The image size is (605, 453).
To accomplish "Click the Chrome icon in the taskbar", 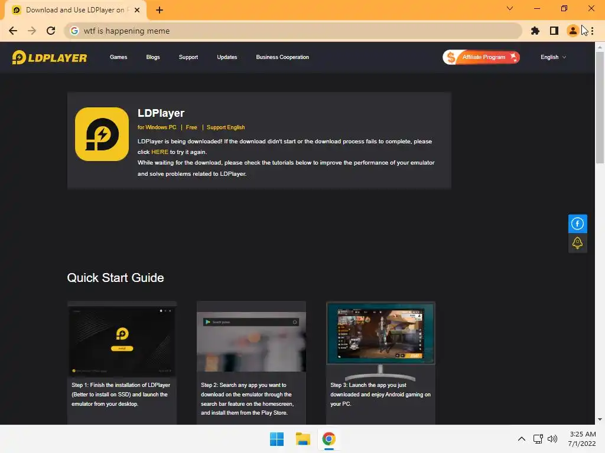I will 328,439.
